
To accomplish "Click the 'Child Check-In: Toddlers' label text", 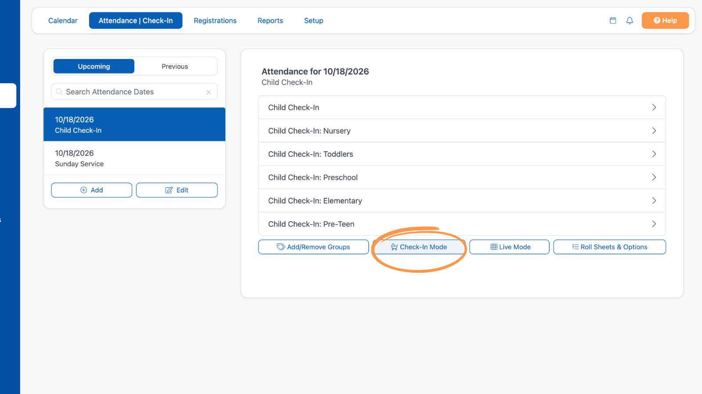I will coord(311,154).
